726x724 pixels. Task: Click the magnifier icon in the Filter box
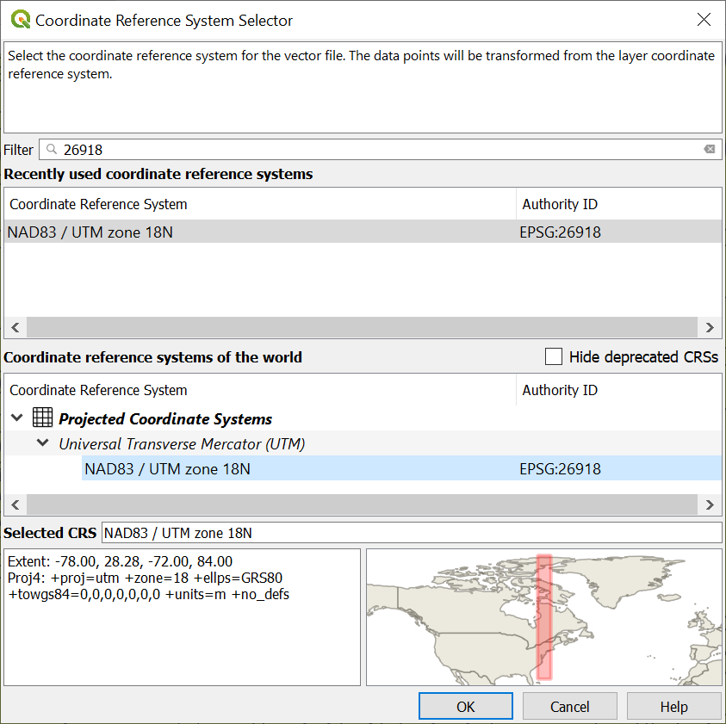click(52, 149)
